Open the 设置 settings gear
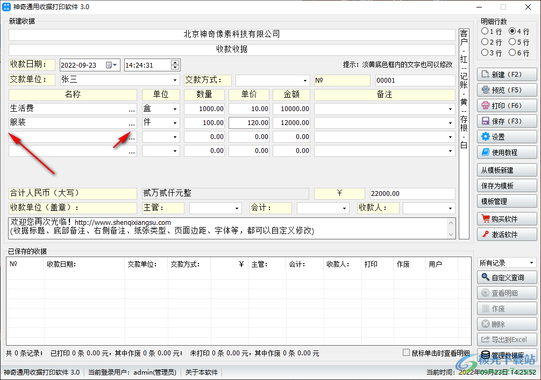 (x=506, y=137)
